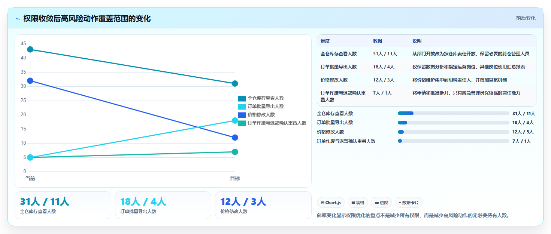Click the green point at 目标 (7)
This screenshot has width=551, height=234.
(x=235, y=152)
